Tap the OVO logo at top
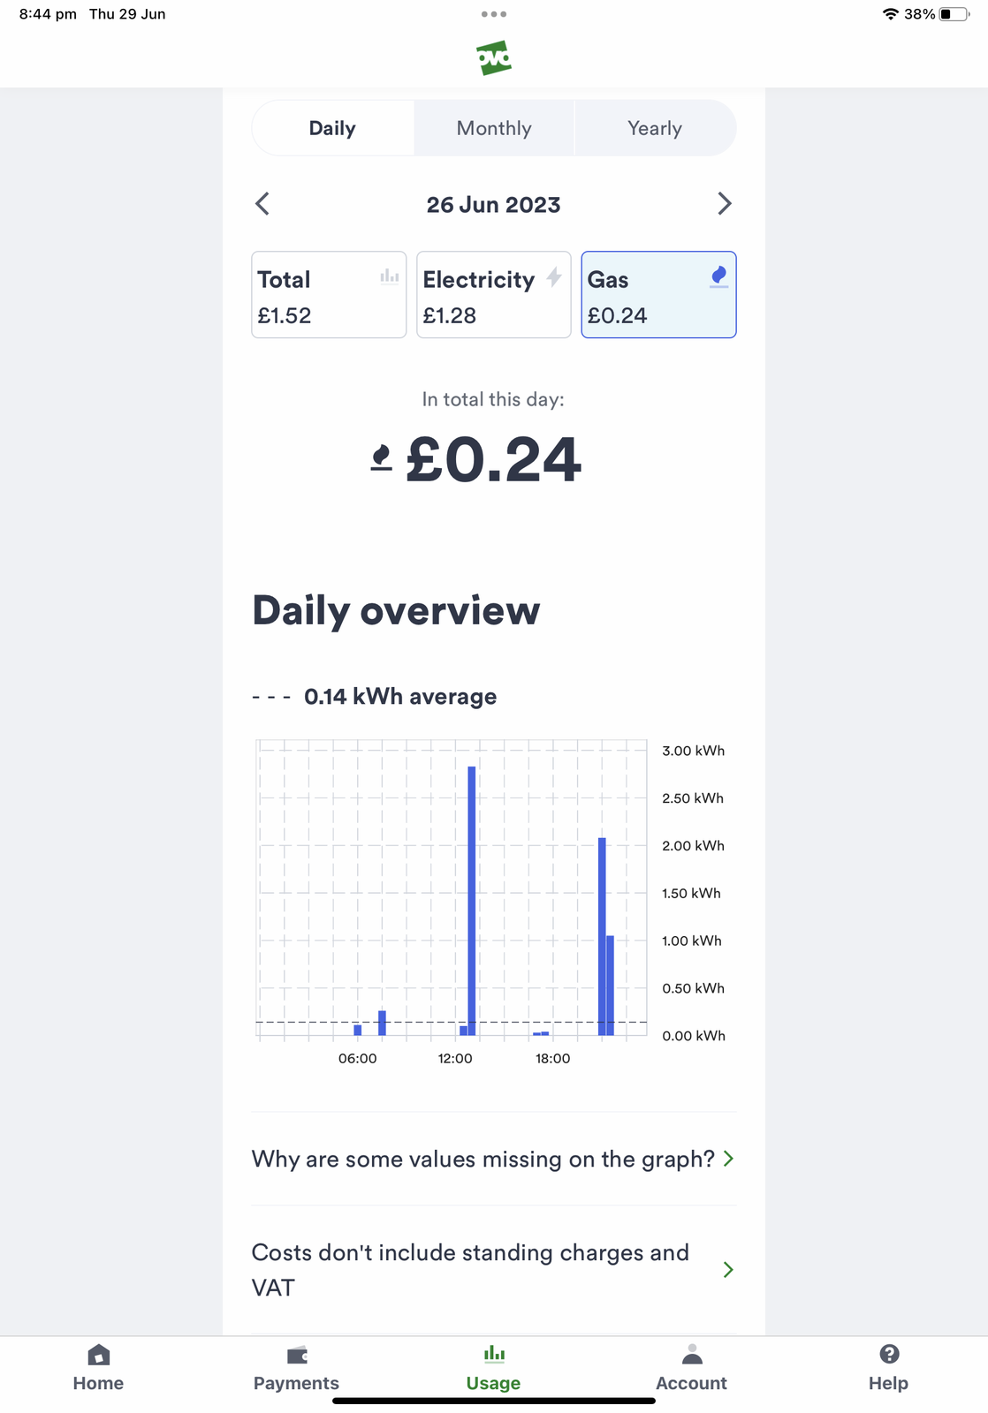 pyautogui.click(x=494, y=58)
